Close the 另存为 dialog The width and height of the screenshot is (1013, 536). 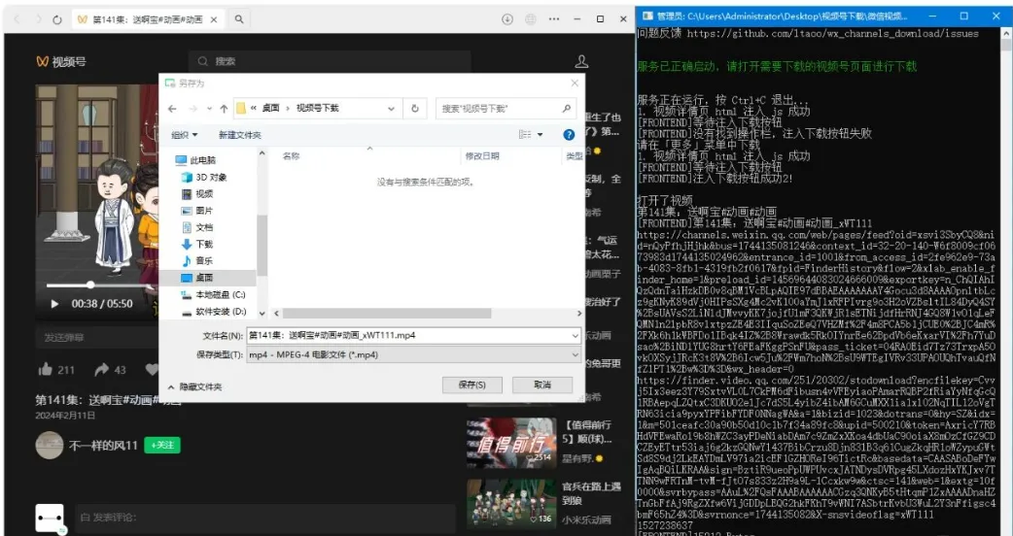point(575,84)
